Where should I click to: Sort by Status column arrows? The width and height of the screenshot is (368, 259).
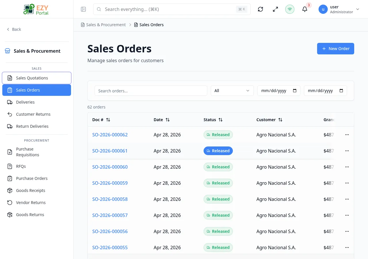[x=221, y=120]
